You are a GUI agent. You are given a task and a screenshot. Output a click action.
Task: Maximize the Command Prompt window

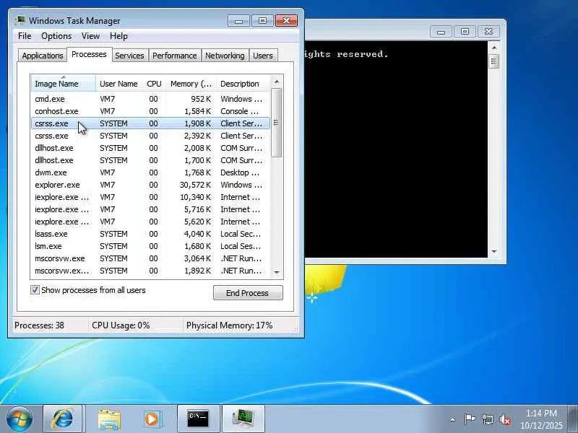click(465, 32)
